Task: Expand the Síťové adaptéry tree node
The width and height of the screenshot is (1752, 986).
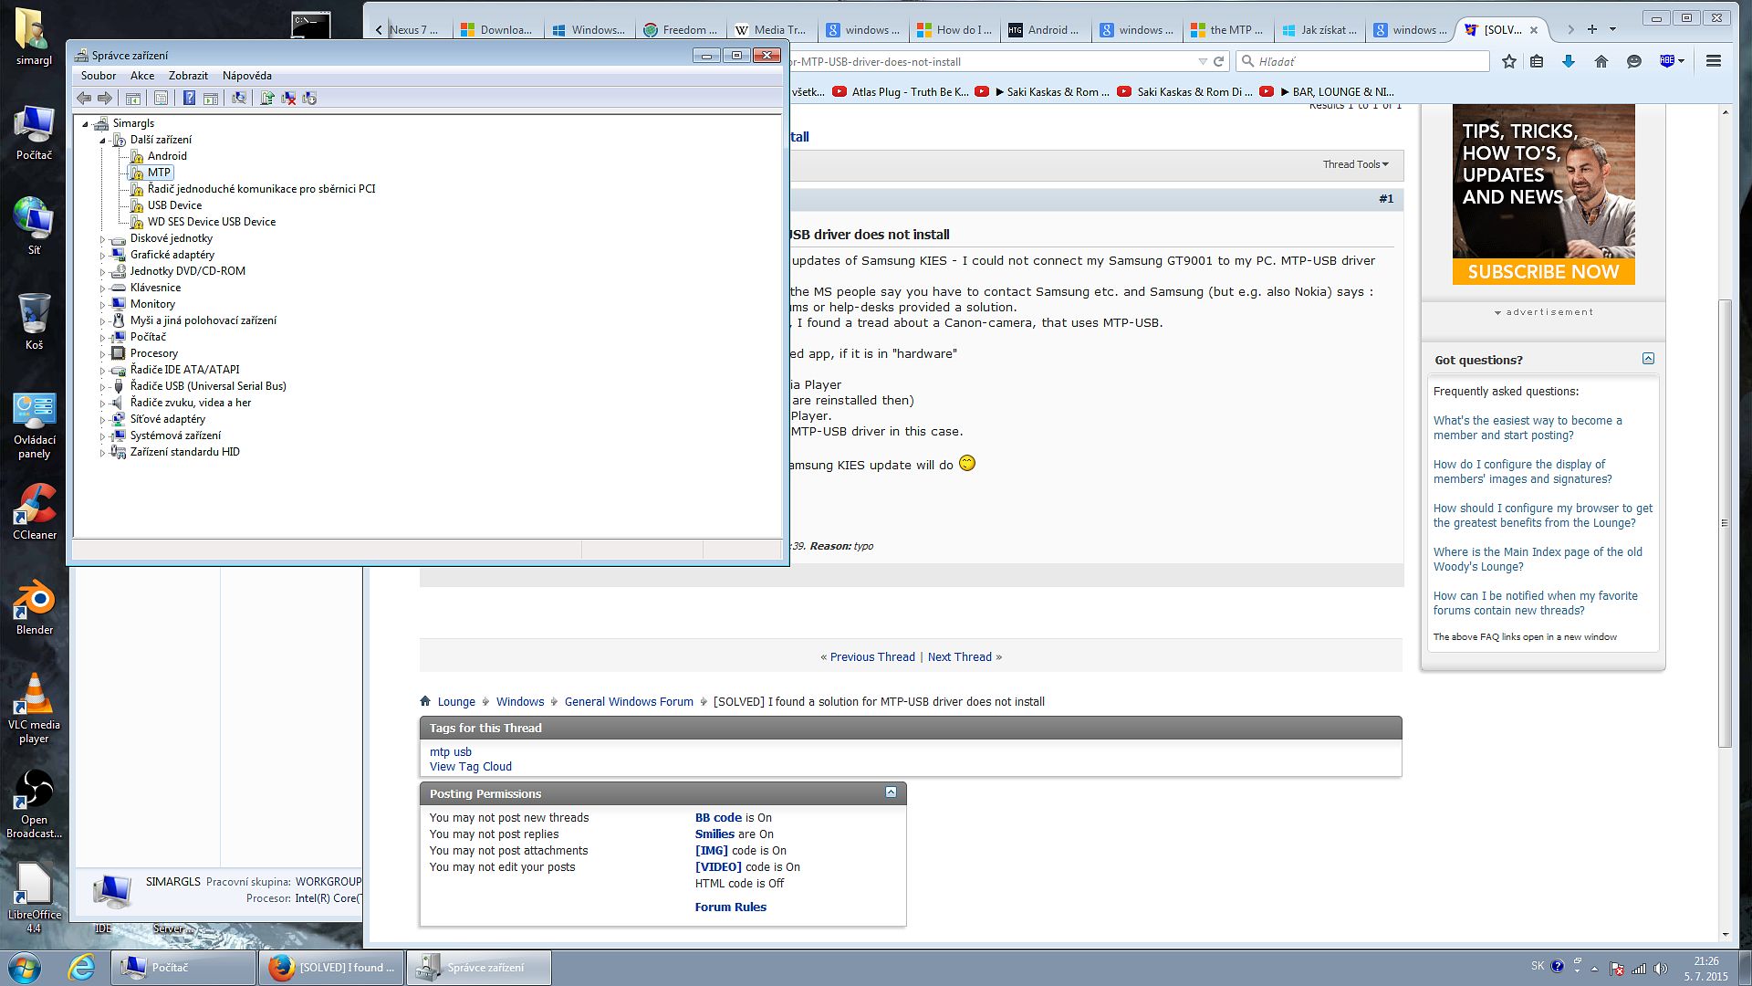Action: [102, 419]
